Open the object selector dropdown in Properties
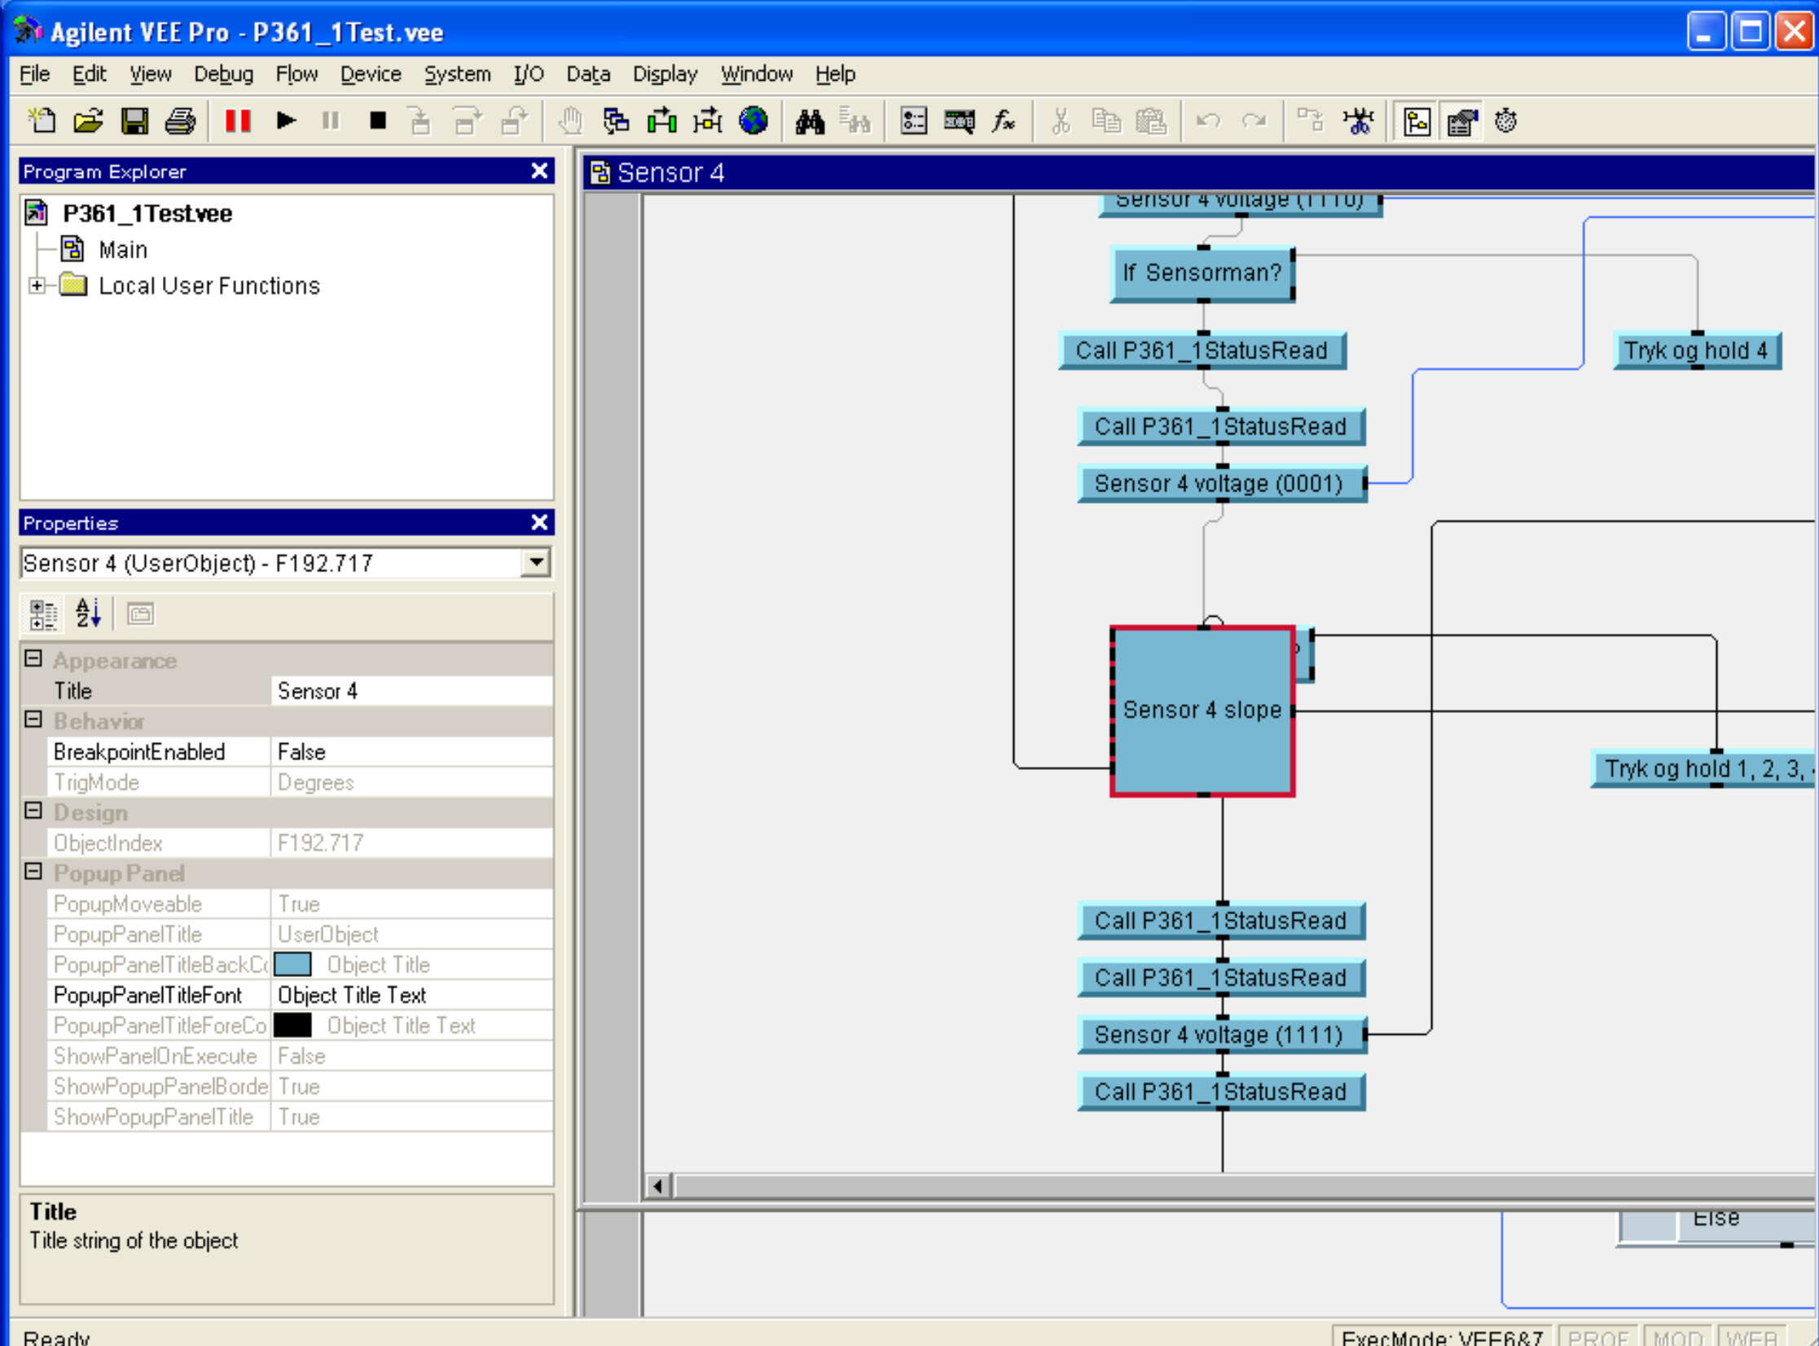 [x=536, y=562]
